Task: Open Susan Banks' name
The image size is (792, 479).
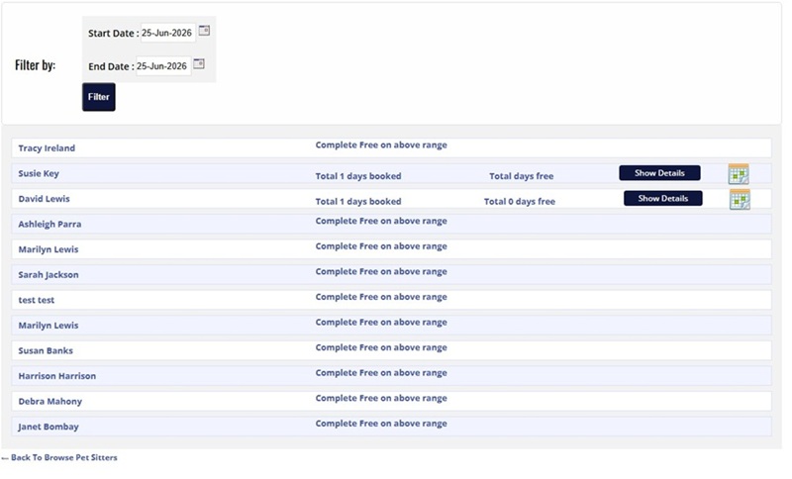Action: (x=46, y=350)
